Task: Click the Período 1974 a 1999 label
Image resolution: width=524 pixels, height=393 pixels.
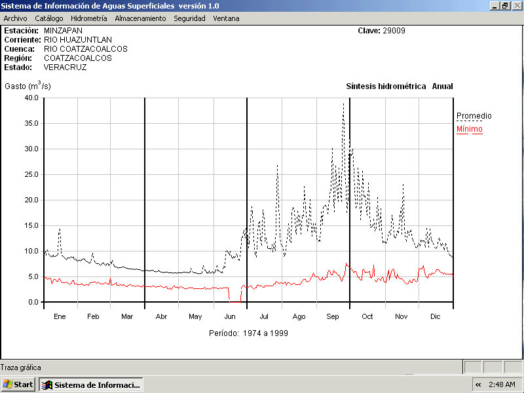Action: pyautogui.click(x=248, y=333)
